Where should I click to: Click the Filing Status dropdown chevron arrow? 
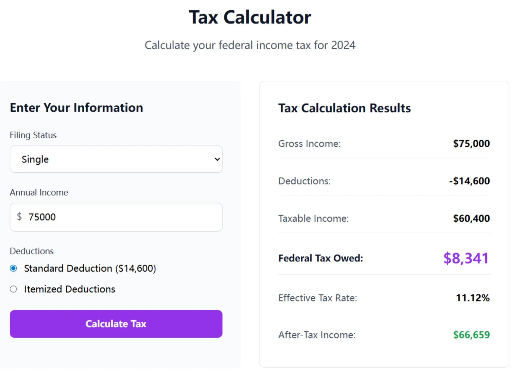point(217,159)
